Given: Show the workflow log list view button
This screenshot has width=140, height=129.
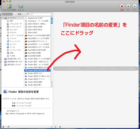Looking at the screenshot, I should 55,127.
